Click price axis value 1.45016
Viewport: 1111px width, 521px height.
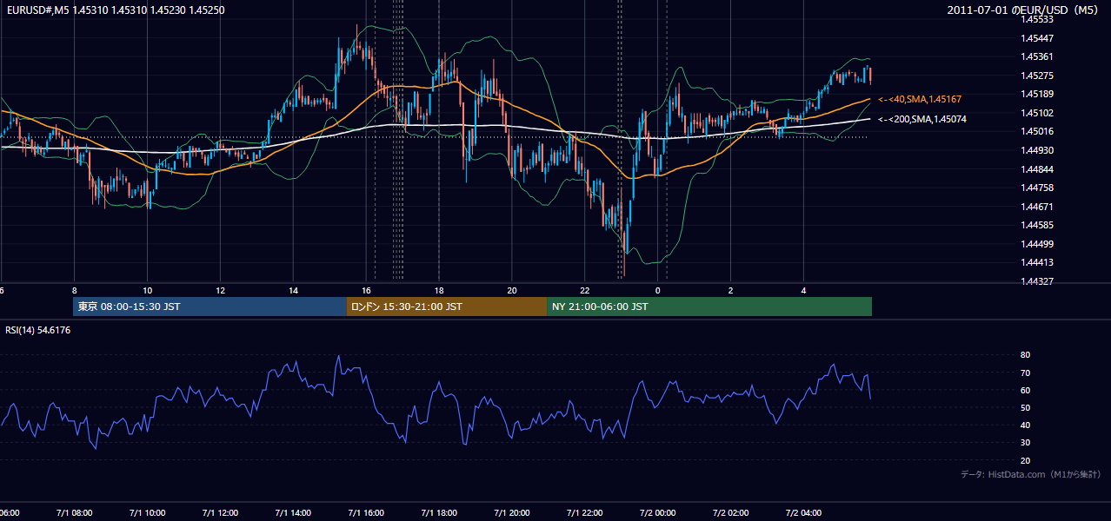1038,131
